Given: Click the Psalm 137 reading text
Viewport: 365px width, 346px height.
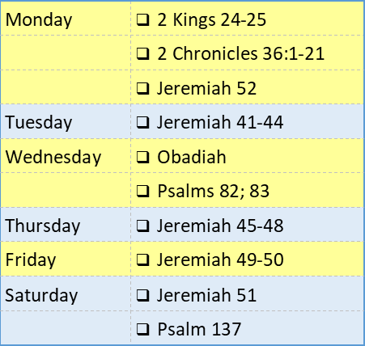Looking at the screenshot, I should click(x=199, y=329).
